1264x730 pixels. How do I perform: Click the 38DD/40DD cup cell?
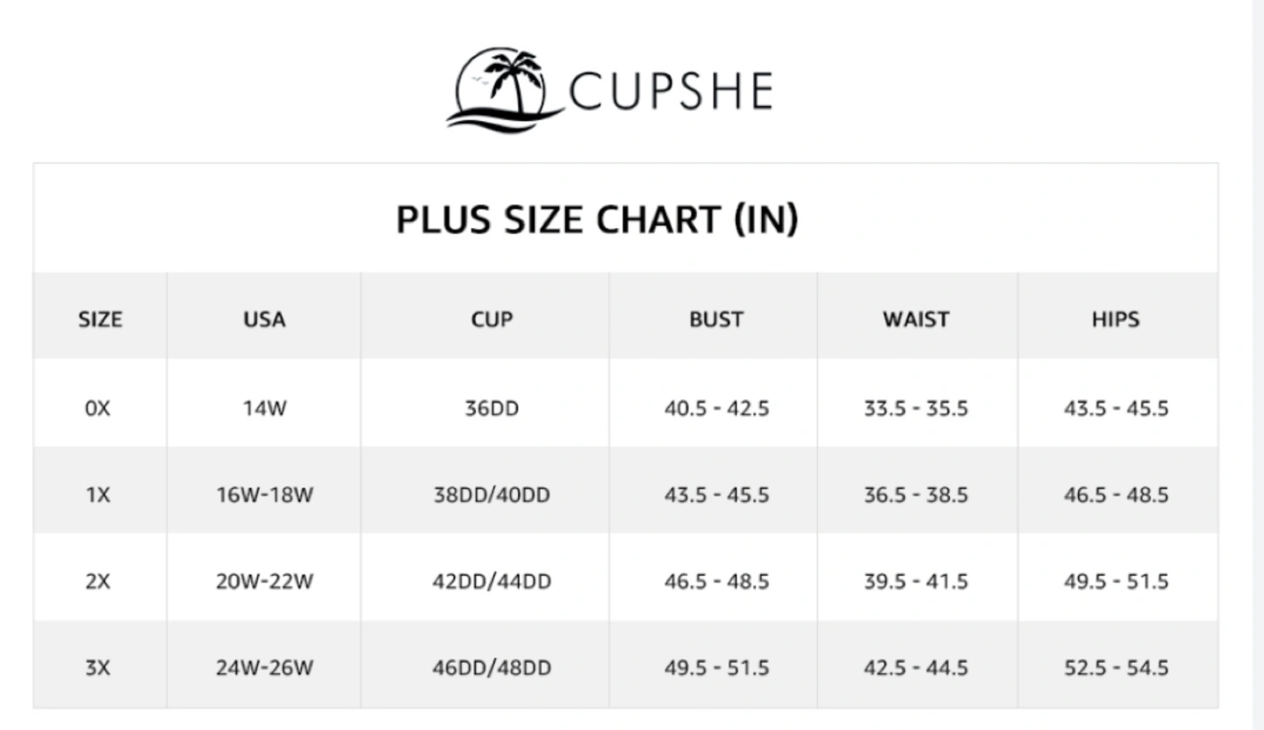pos(492,495)
